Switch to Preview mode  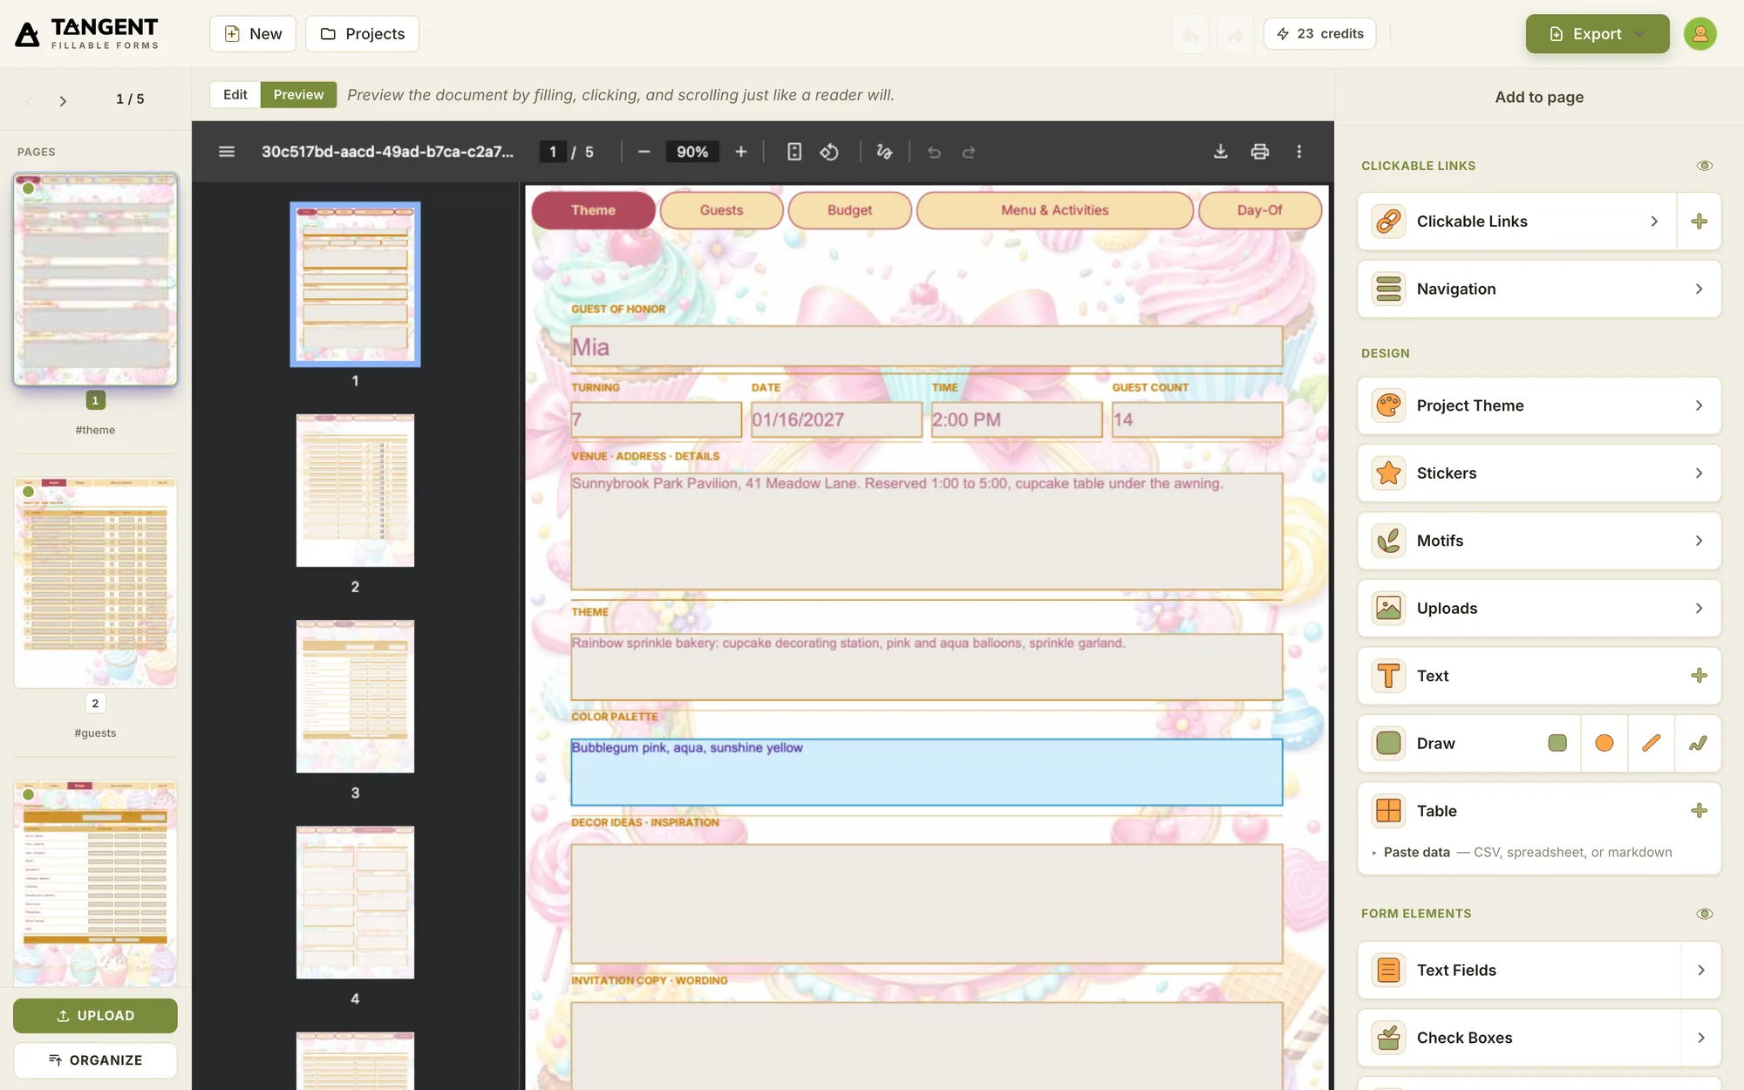click(298, 95)
